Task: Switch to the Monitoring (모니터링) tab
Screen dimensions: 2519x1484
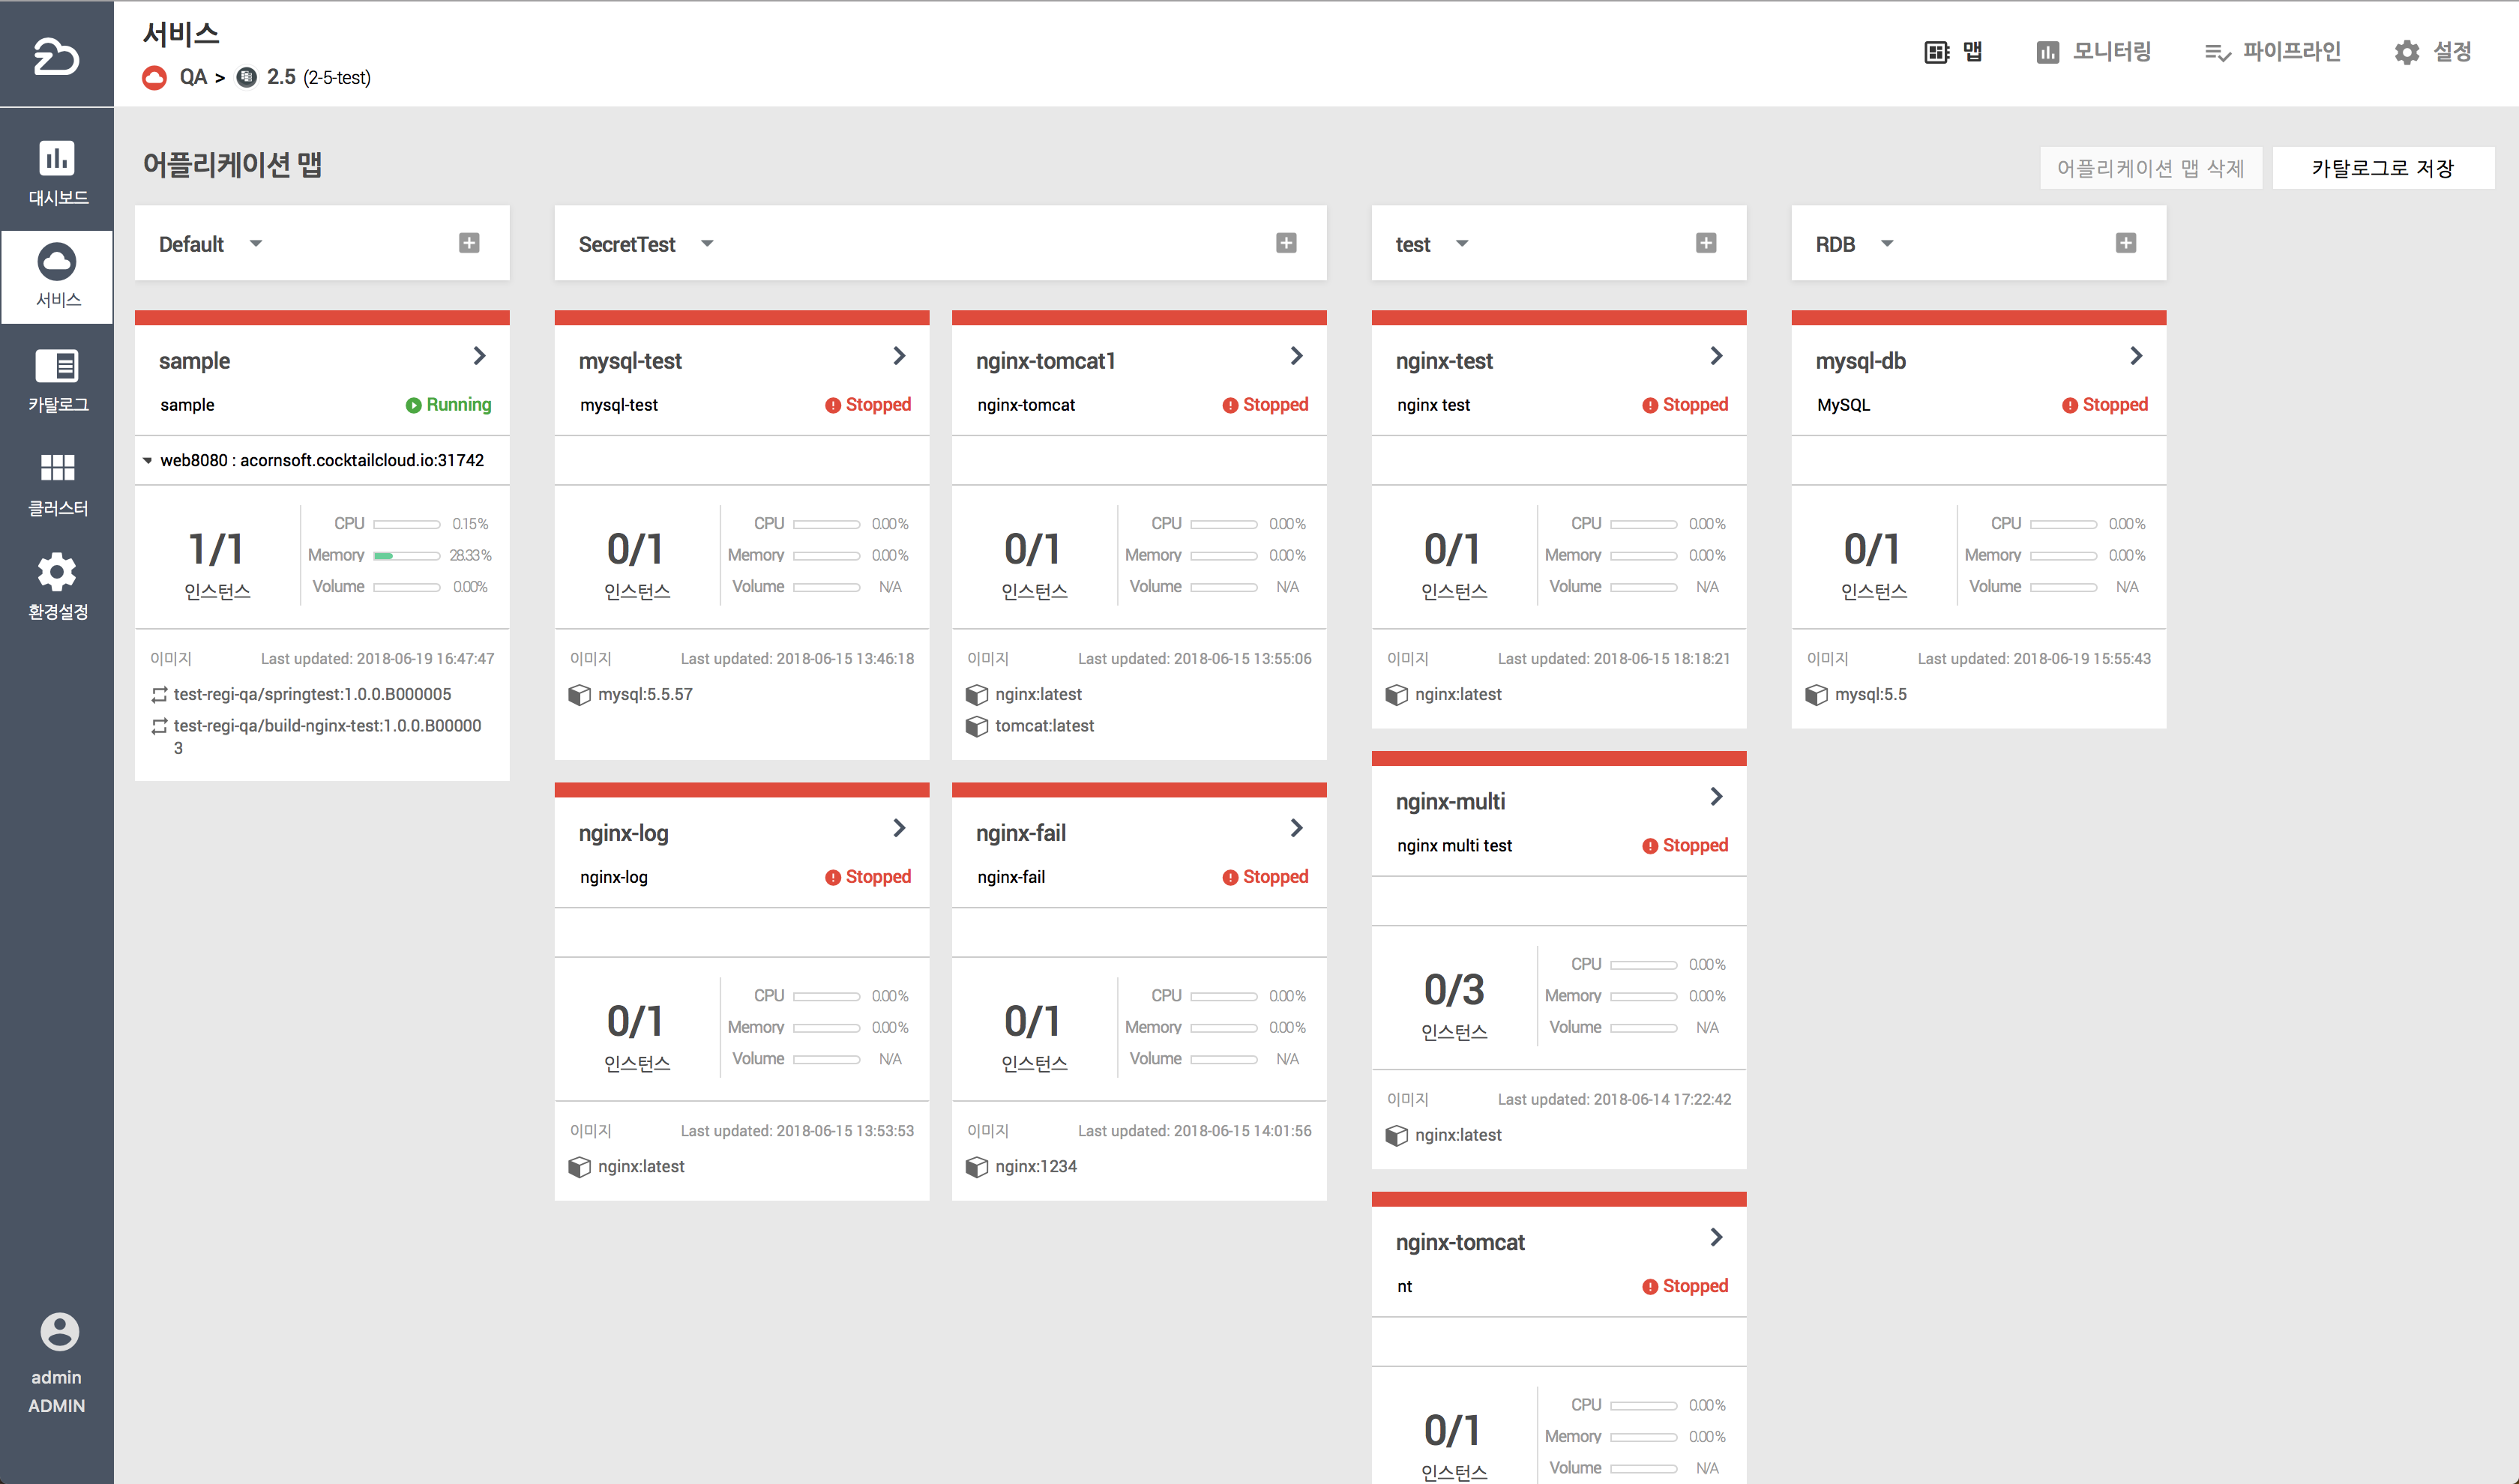Action: (x=2093, y=51)
